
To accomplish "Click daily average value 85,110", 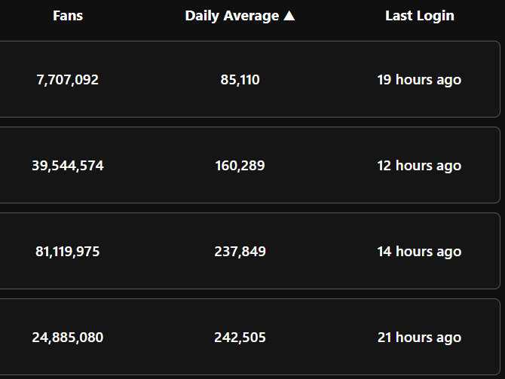I will coord(240,80).
